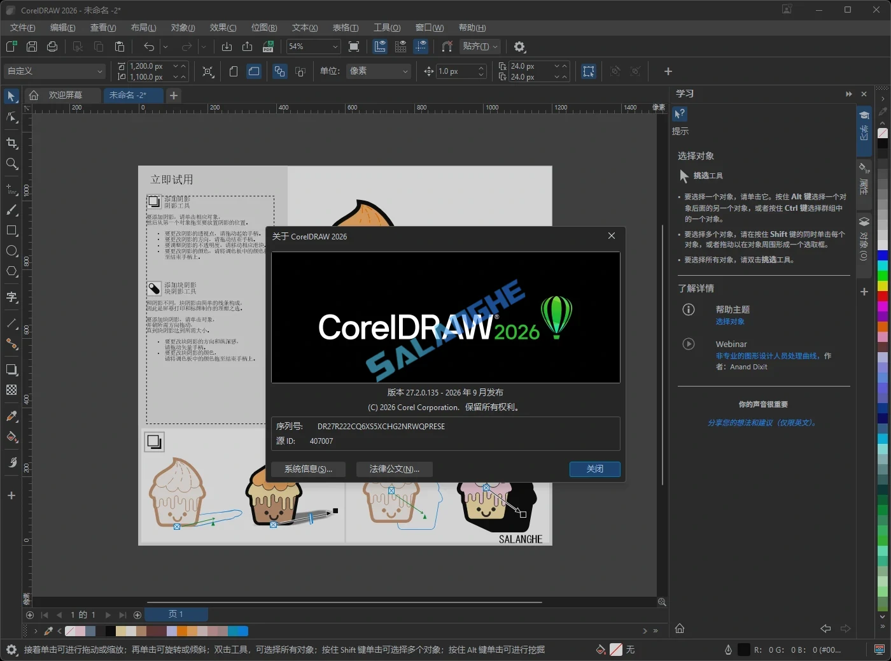The width and height of the screenshot is (891, 661).
Task: Toggle treat all objects as filled
Action: (589, 71)
